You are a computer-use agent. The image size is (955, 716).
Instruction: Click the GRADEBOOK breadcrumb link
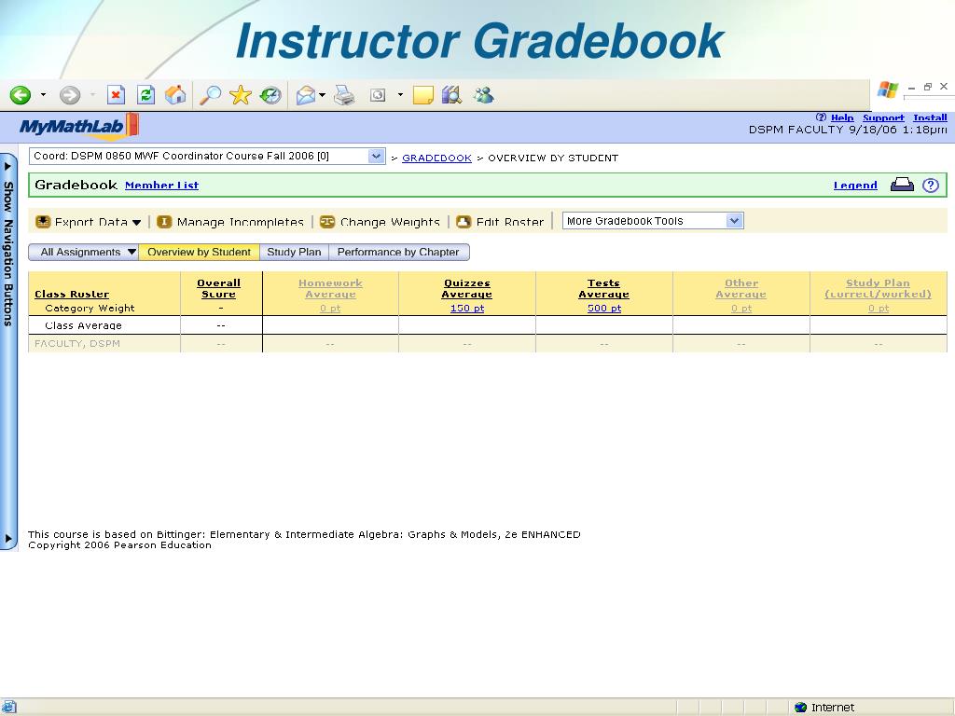tap(436, 158)
